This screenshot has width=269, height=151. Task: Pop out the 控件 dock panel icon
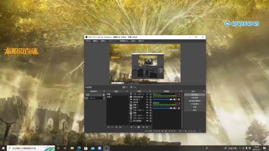pyautogui.click(x=204, y=91)
